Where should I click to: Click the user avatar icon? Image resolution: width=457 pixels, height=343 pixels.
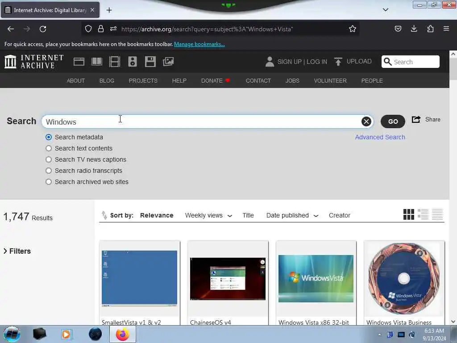pyautogui.click(x=270, y=62)
